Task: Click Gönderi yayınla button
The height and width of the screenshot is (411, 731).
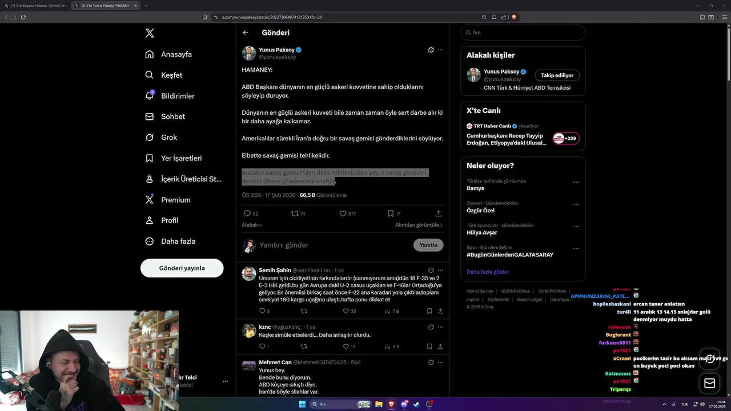Action: (182, 268)
